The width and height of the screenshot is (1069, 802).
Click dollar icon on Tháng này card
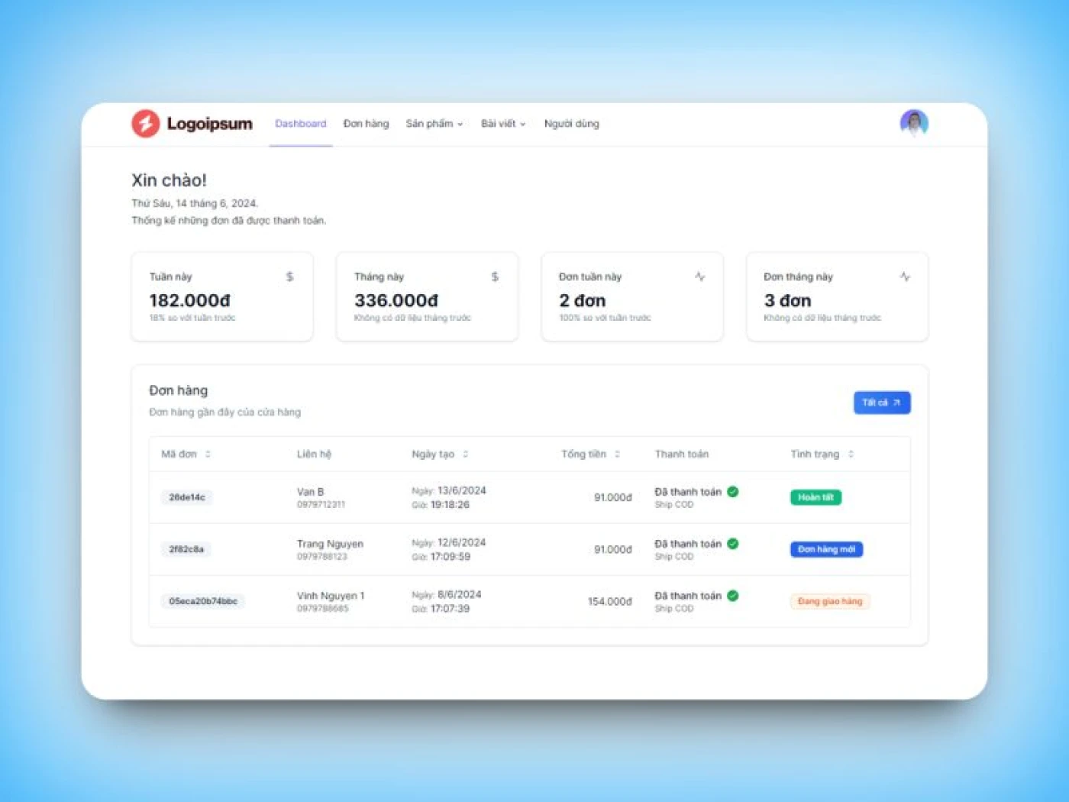(495, 276)
